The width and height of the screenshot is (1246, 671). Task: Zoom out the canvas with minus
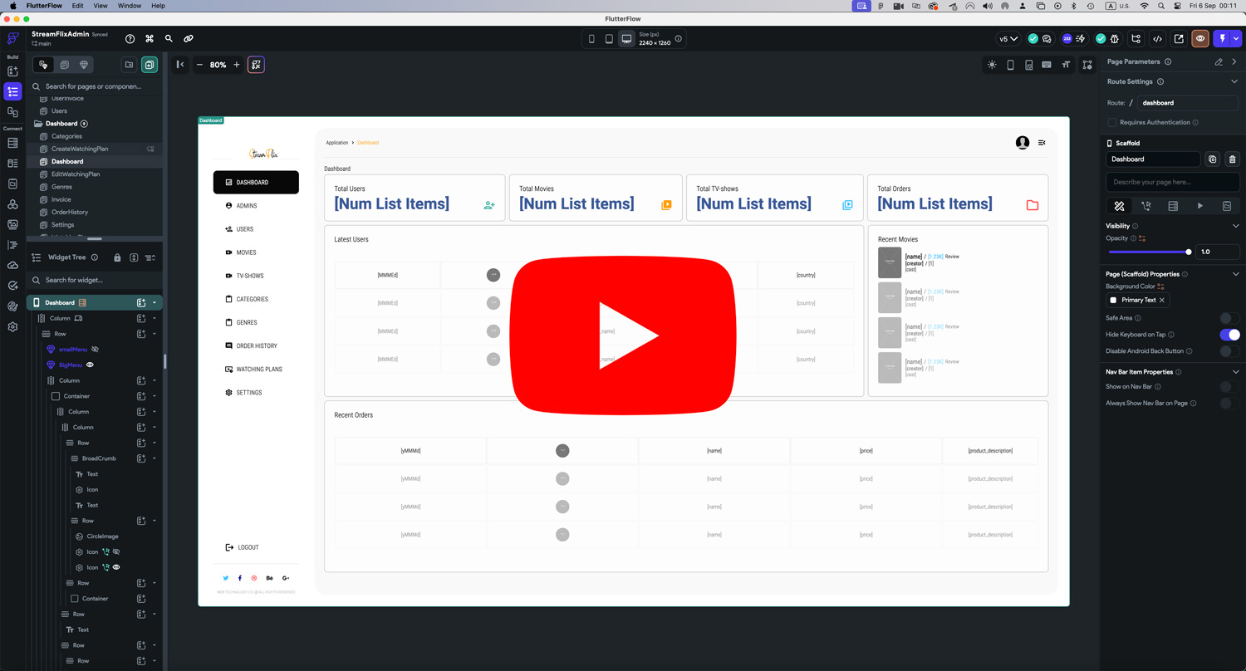[199, 65]
